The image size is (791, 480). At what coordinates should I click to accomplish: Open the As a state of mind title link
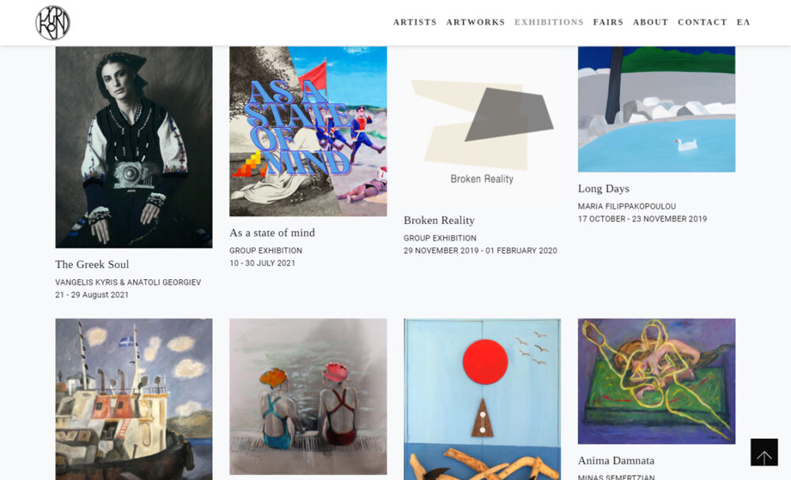(272, 232)
